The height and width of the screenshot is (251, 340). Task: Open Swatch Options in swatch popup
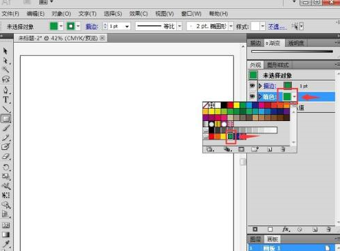pos(241,149)
